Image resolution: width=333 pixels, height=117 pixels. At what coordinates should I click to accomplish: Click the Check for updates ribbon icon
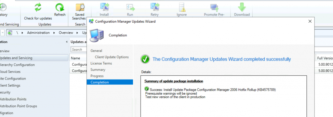(x=38, y=7)
